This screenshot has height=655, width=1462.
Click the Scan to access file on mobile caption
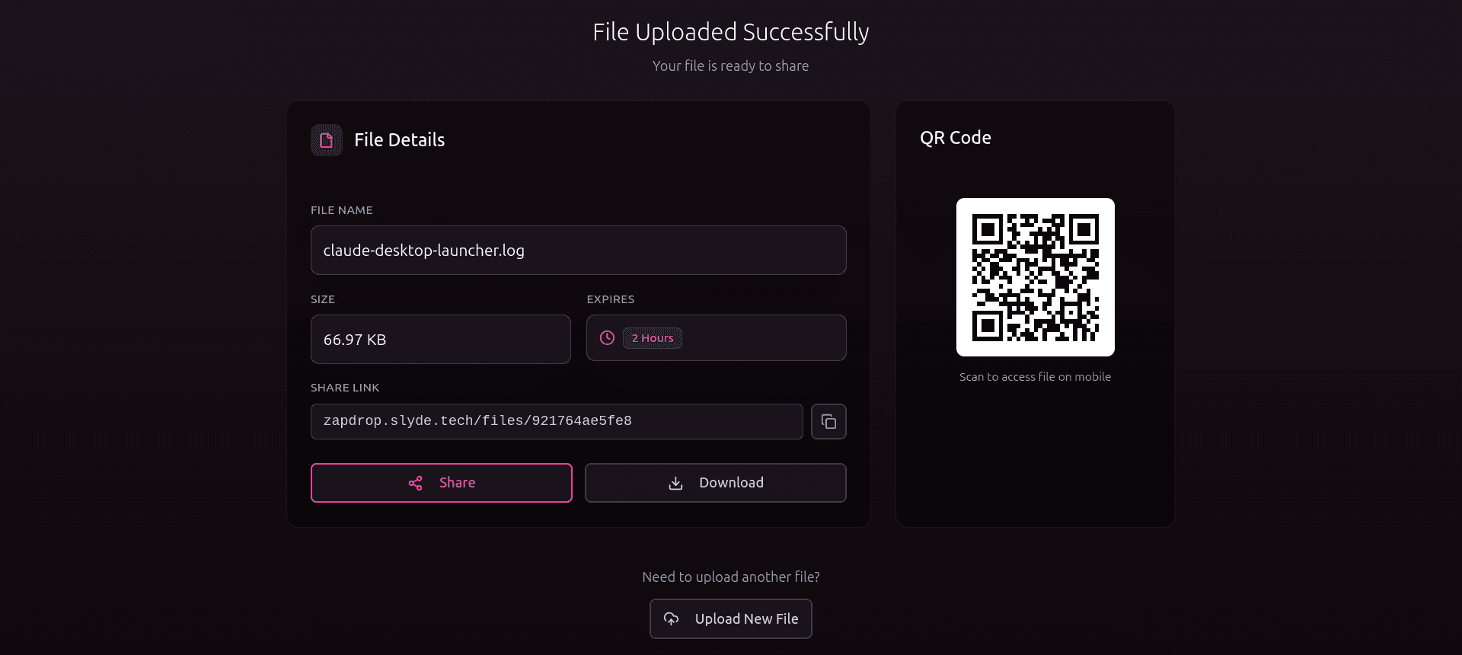coord(1035,376)
